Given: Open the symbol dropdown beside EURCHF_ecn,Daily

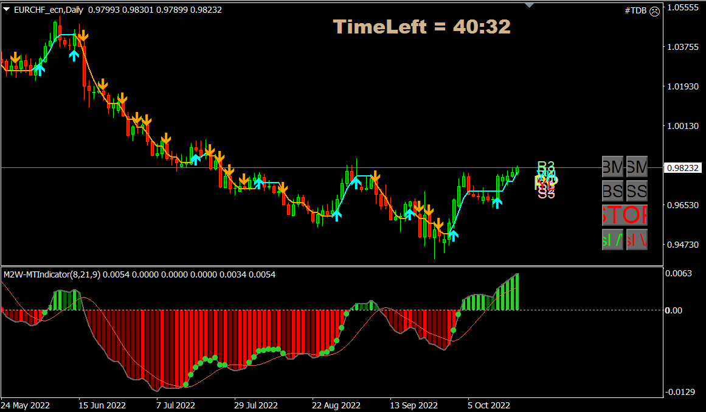Looking at the screenshot, I should click(6, 10).
